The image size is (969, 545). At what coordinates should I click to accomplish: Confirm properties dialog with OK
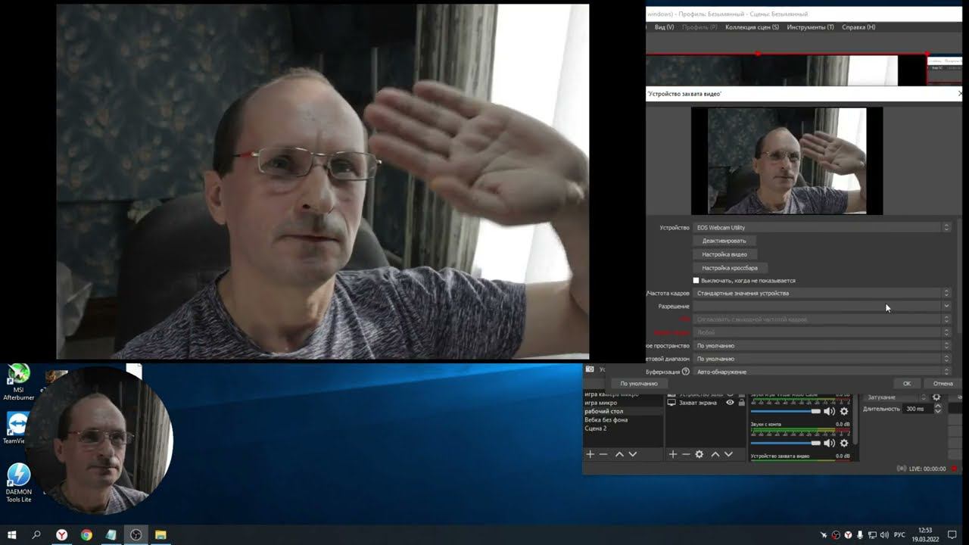[x=907, y=384]
